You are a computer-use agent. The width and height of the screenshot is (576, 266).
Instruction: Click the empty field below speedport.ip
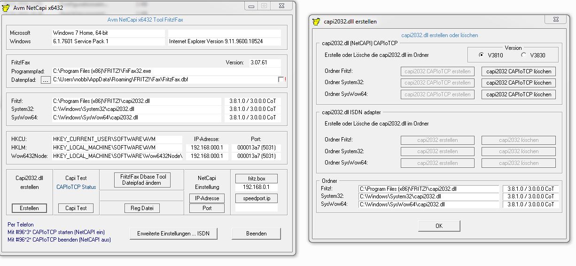(257, 207)
